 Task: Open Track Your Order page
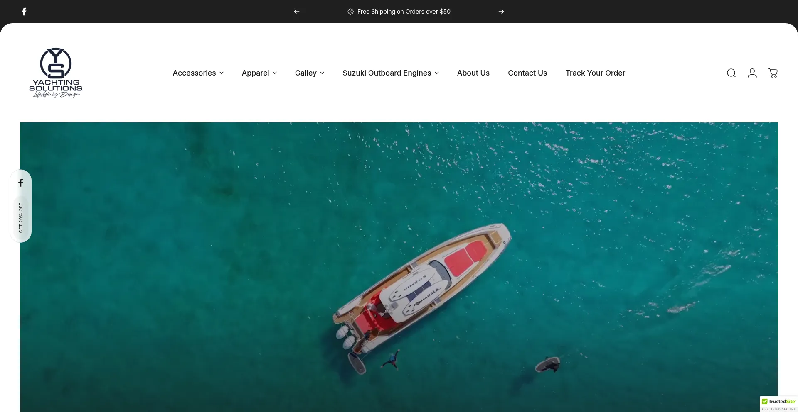point(595,73)
